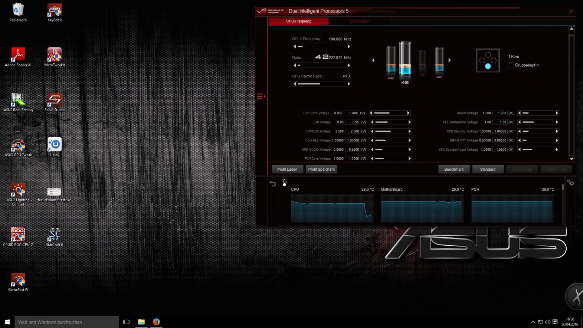Decrease CPU Cache Ratio with left arrow
This screenshot has width=583, height=328.
coord(295,84)
